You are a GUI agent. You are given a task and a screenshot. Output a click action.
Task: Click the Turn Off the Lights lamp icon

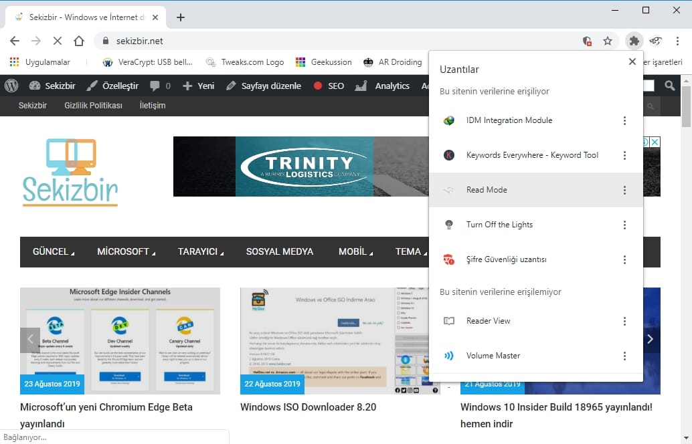click(449, 225)
